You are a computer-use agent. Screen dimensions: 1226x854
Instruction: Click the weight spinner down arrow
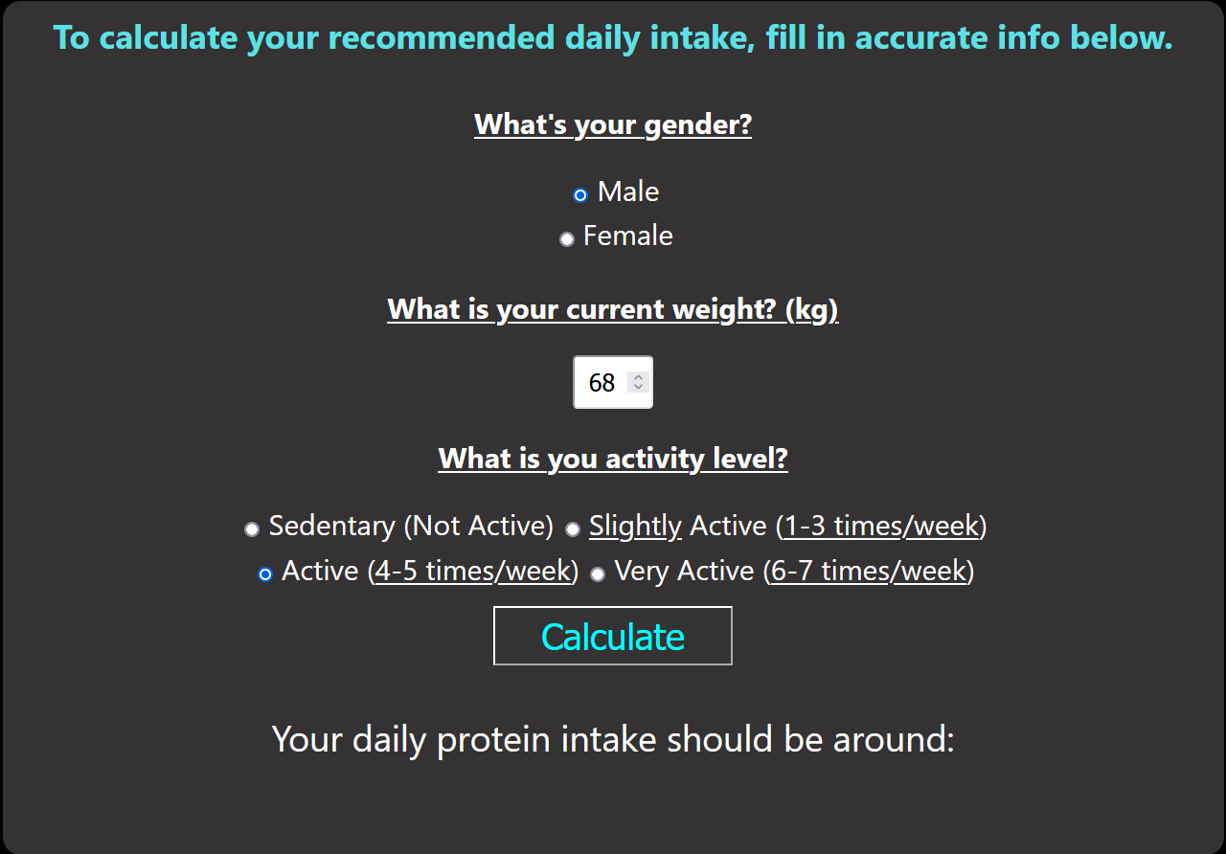pyautogui.click(x=637, y=389)
